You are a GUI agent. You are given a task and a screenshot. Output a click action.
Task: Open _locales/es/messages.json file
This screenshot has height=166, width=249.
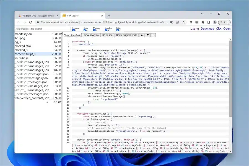[x=38, y=74]
